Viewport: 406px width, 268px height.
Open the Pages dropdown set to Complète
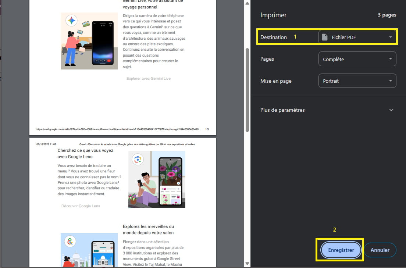[357, 59]
